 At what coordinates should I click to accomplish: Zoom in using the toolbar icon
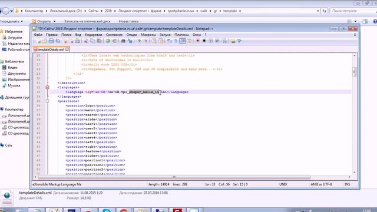pyautogui.click(x=139, y=41)
